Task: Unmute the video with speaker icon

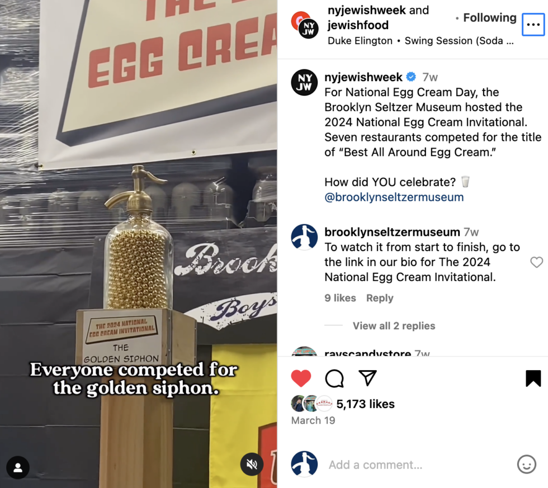Action: point(252,465)
